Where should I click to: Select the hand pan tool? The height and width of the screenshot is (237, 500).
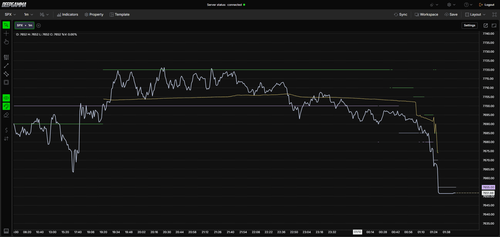coord(6,42)
